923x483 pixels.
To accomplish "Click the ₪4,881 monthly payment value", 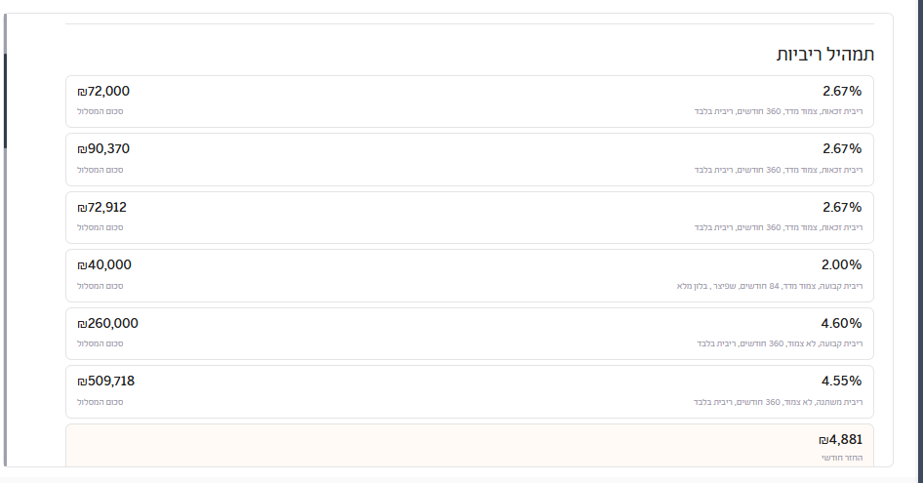I will 840,439.
